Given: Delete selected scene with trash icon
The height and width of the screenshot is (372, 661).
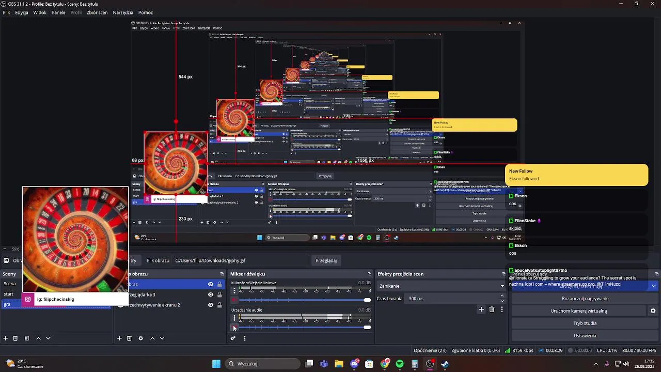Looking at the screenshot, I should tap(15, 338).
